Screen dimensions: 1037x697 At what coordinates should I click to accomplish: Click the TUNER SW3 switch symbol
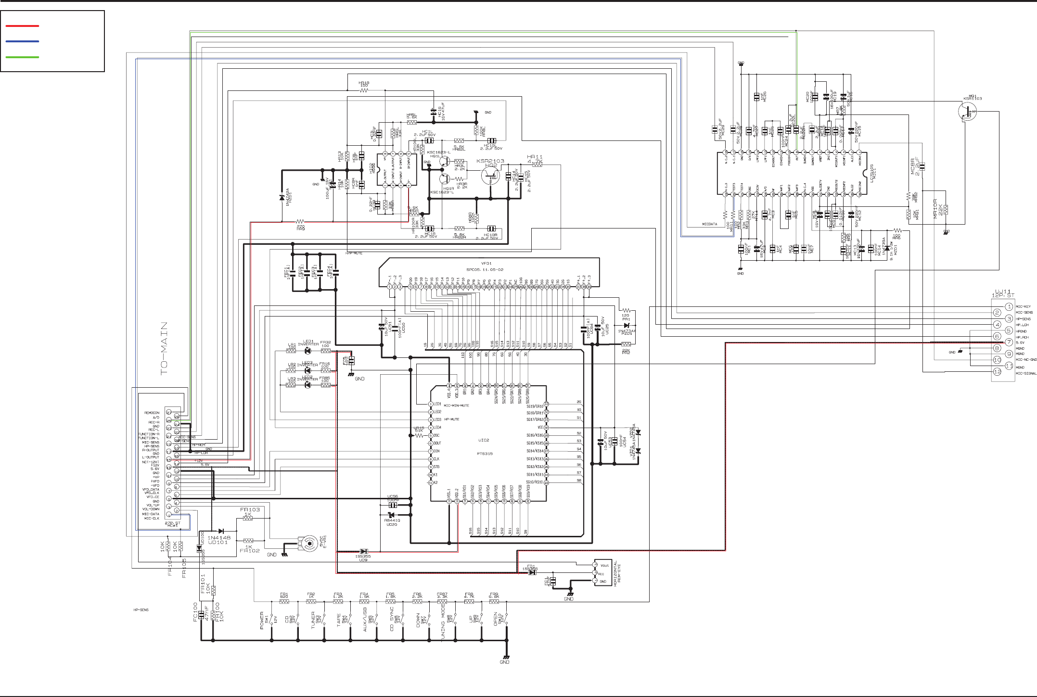click(323, 619)
